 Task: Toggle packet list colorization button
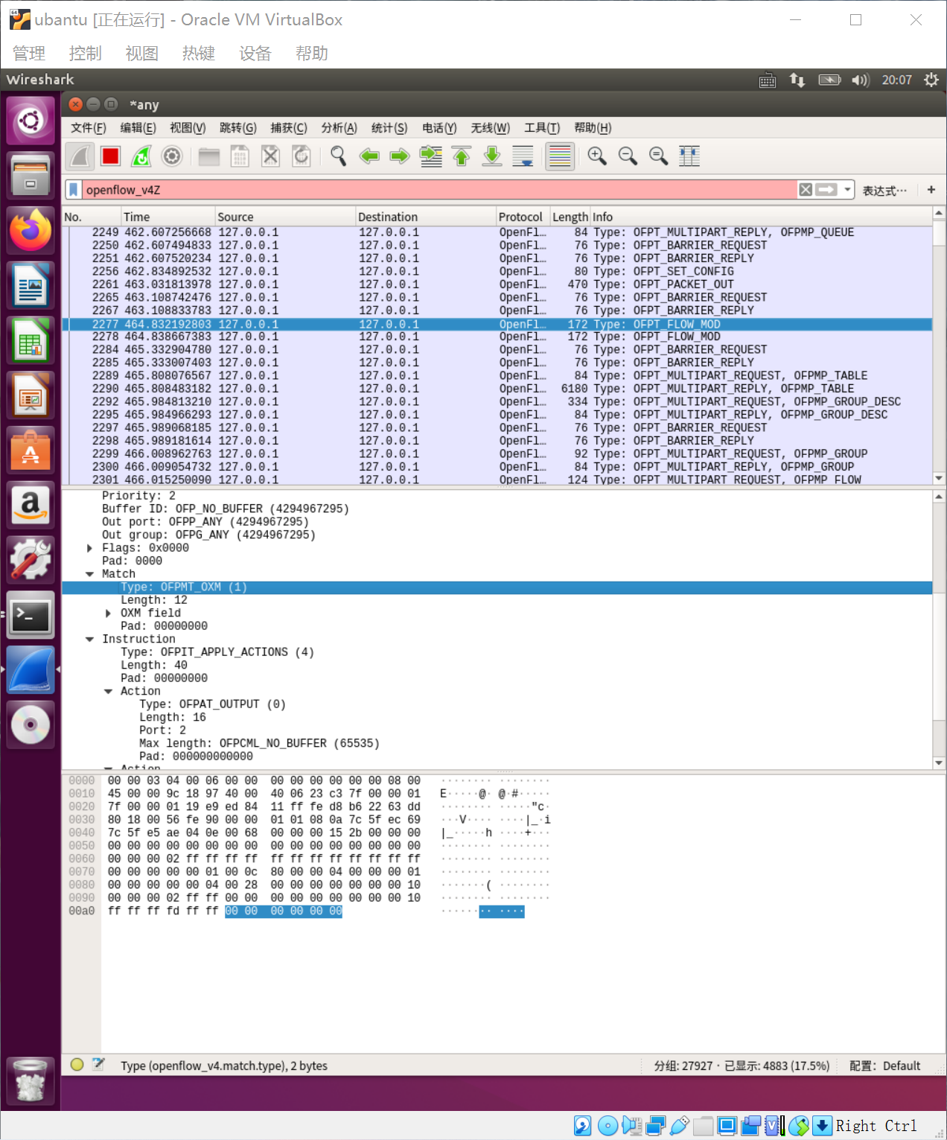(560, 156)
